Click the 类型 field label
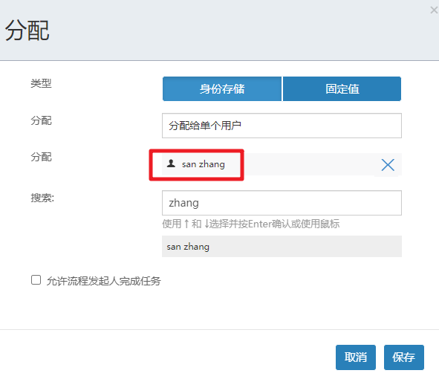Screen dimensions: 439x379 (41, 83)
